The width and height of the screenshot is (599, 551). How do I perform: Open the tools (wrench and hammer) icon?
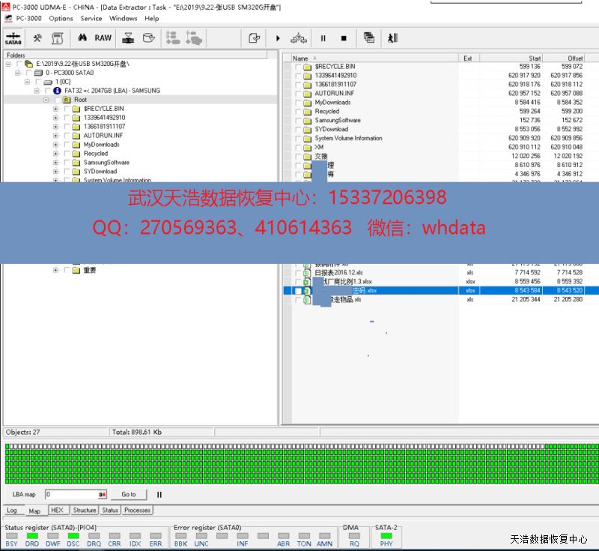click(x=37, y=38)
